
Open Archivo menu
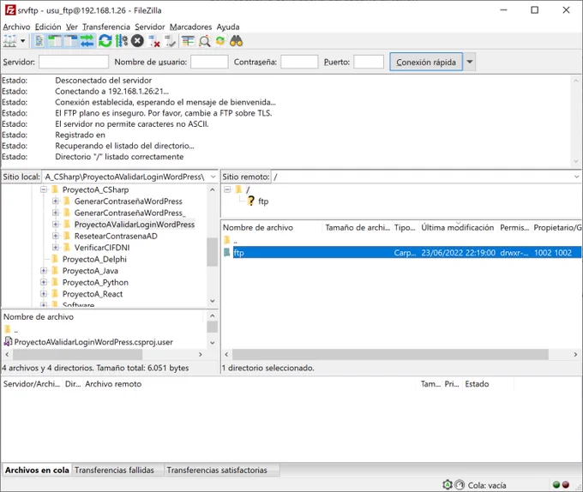coord(16,27)
